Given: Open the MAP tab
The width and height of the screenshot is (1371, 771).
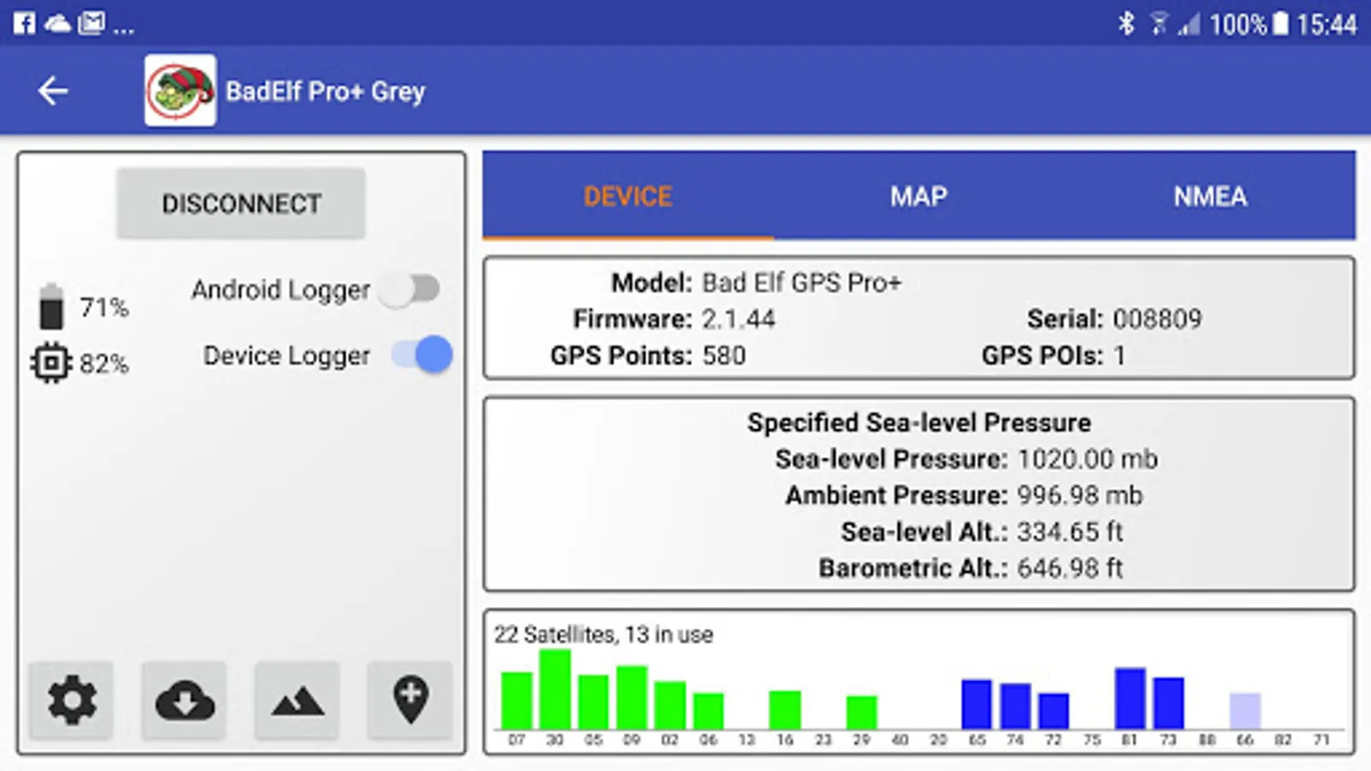Looking at the screenshot, I should pyautogui.click(x=919, y=196).
